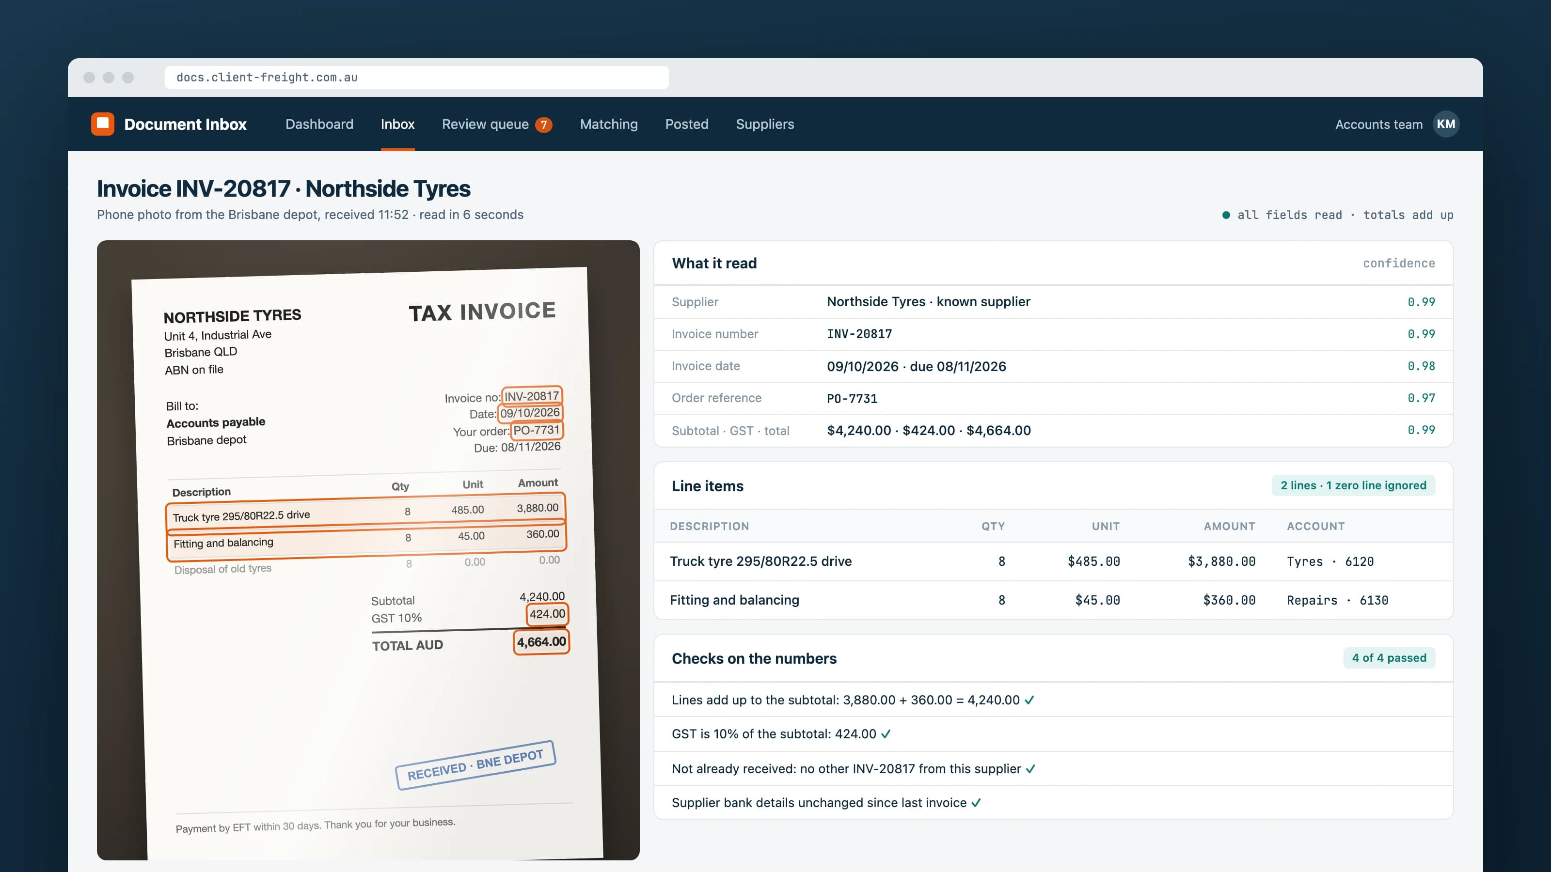The image size is (1551, 872).
Task: Select the Supplier row value Northside Tyres
Action: click(x=929, y=301)
